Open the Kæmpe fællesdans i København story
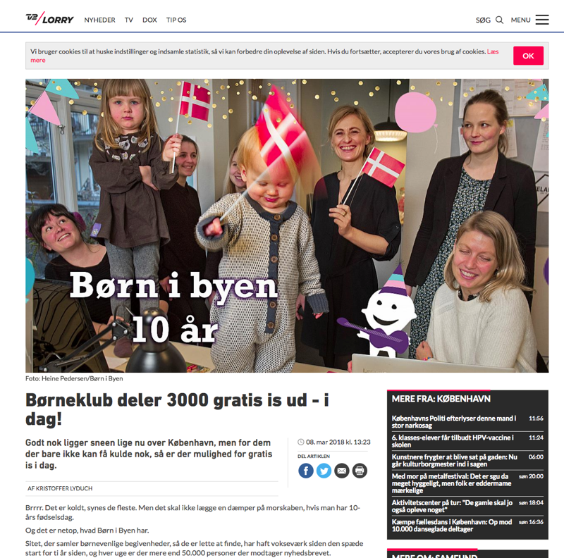 coord(452,526)
